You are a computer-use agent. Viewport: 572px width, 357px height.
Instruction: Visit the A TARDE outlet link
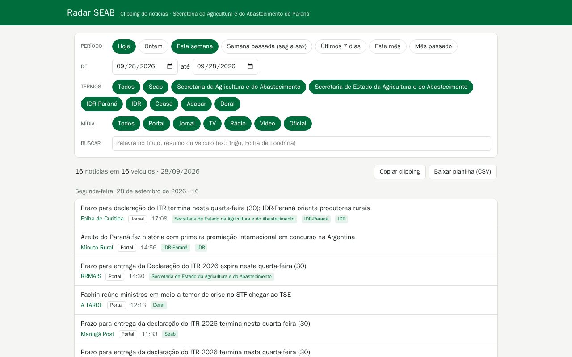pyautogui.click(x=92, y=305)
